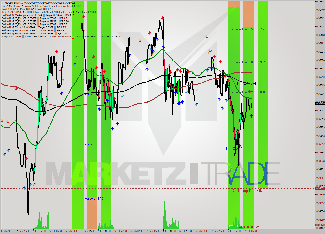
Task: Click the 'Sell 100 | 0.3421' label
Action: (249, 227)
